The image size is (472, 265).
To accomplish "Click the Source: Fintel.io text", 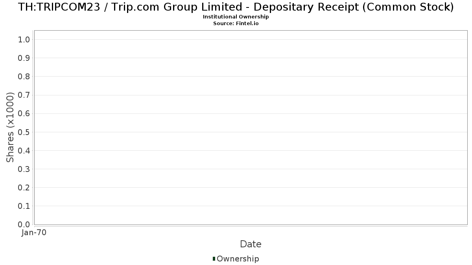I will pyautogui.click(x=236, y=23).
